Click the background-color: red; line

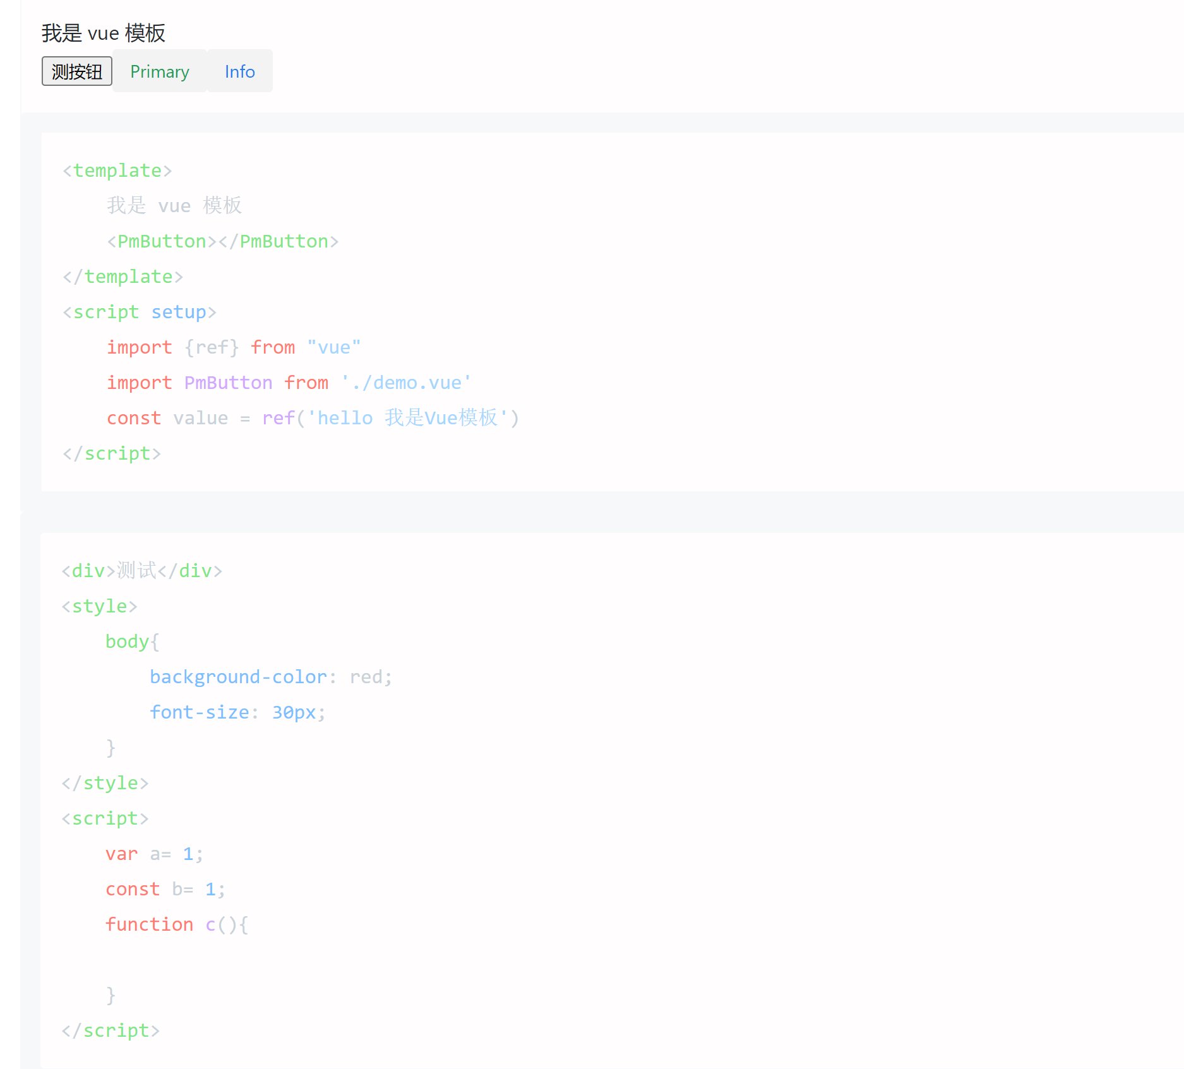tap(272, 677)
